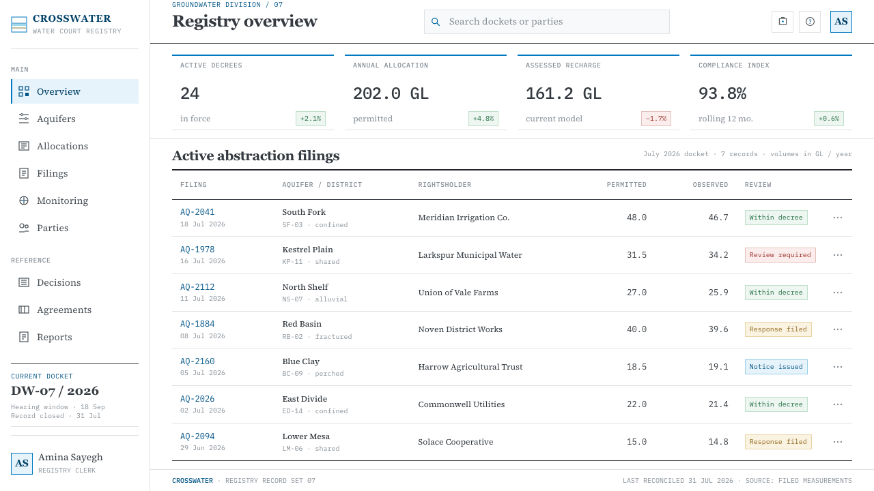The width and height of the screenshot is (874, 491).
Task: Click the Observed column header
Action: coord(710,185)
